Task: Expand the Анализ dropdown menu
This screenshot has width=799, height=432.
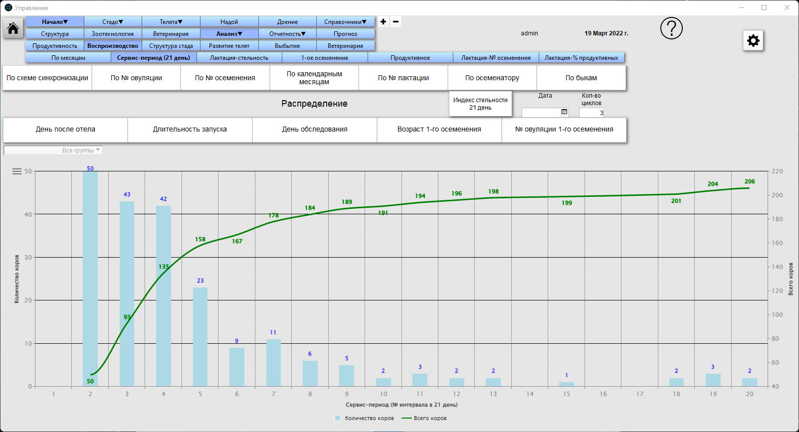Action: click(229, 34)
